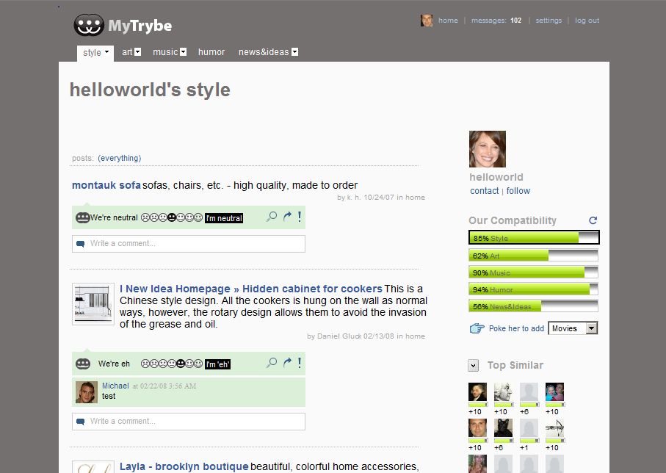
Task: Select the 90% Music compatibility bar
Action: coord(533,272)
